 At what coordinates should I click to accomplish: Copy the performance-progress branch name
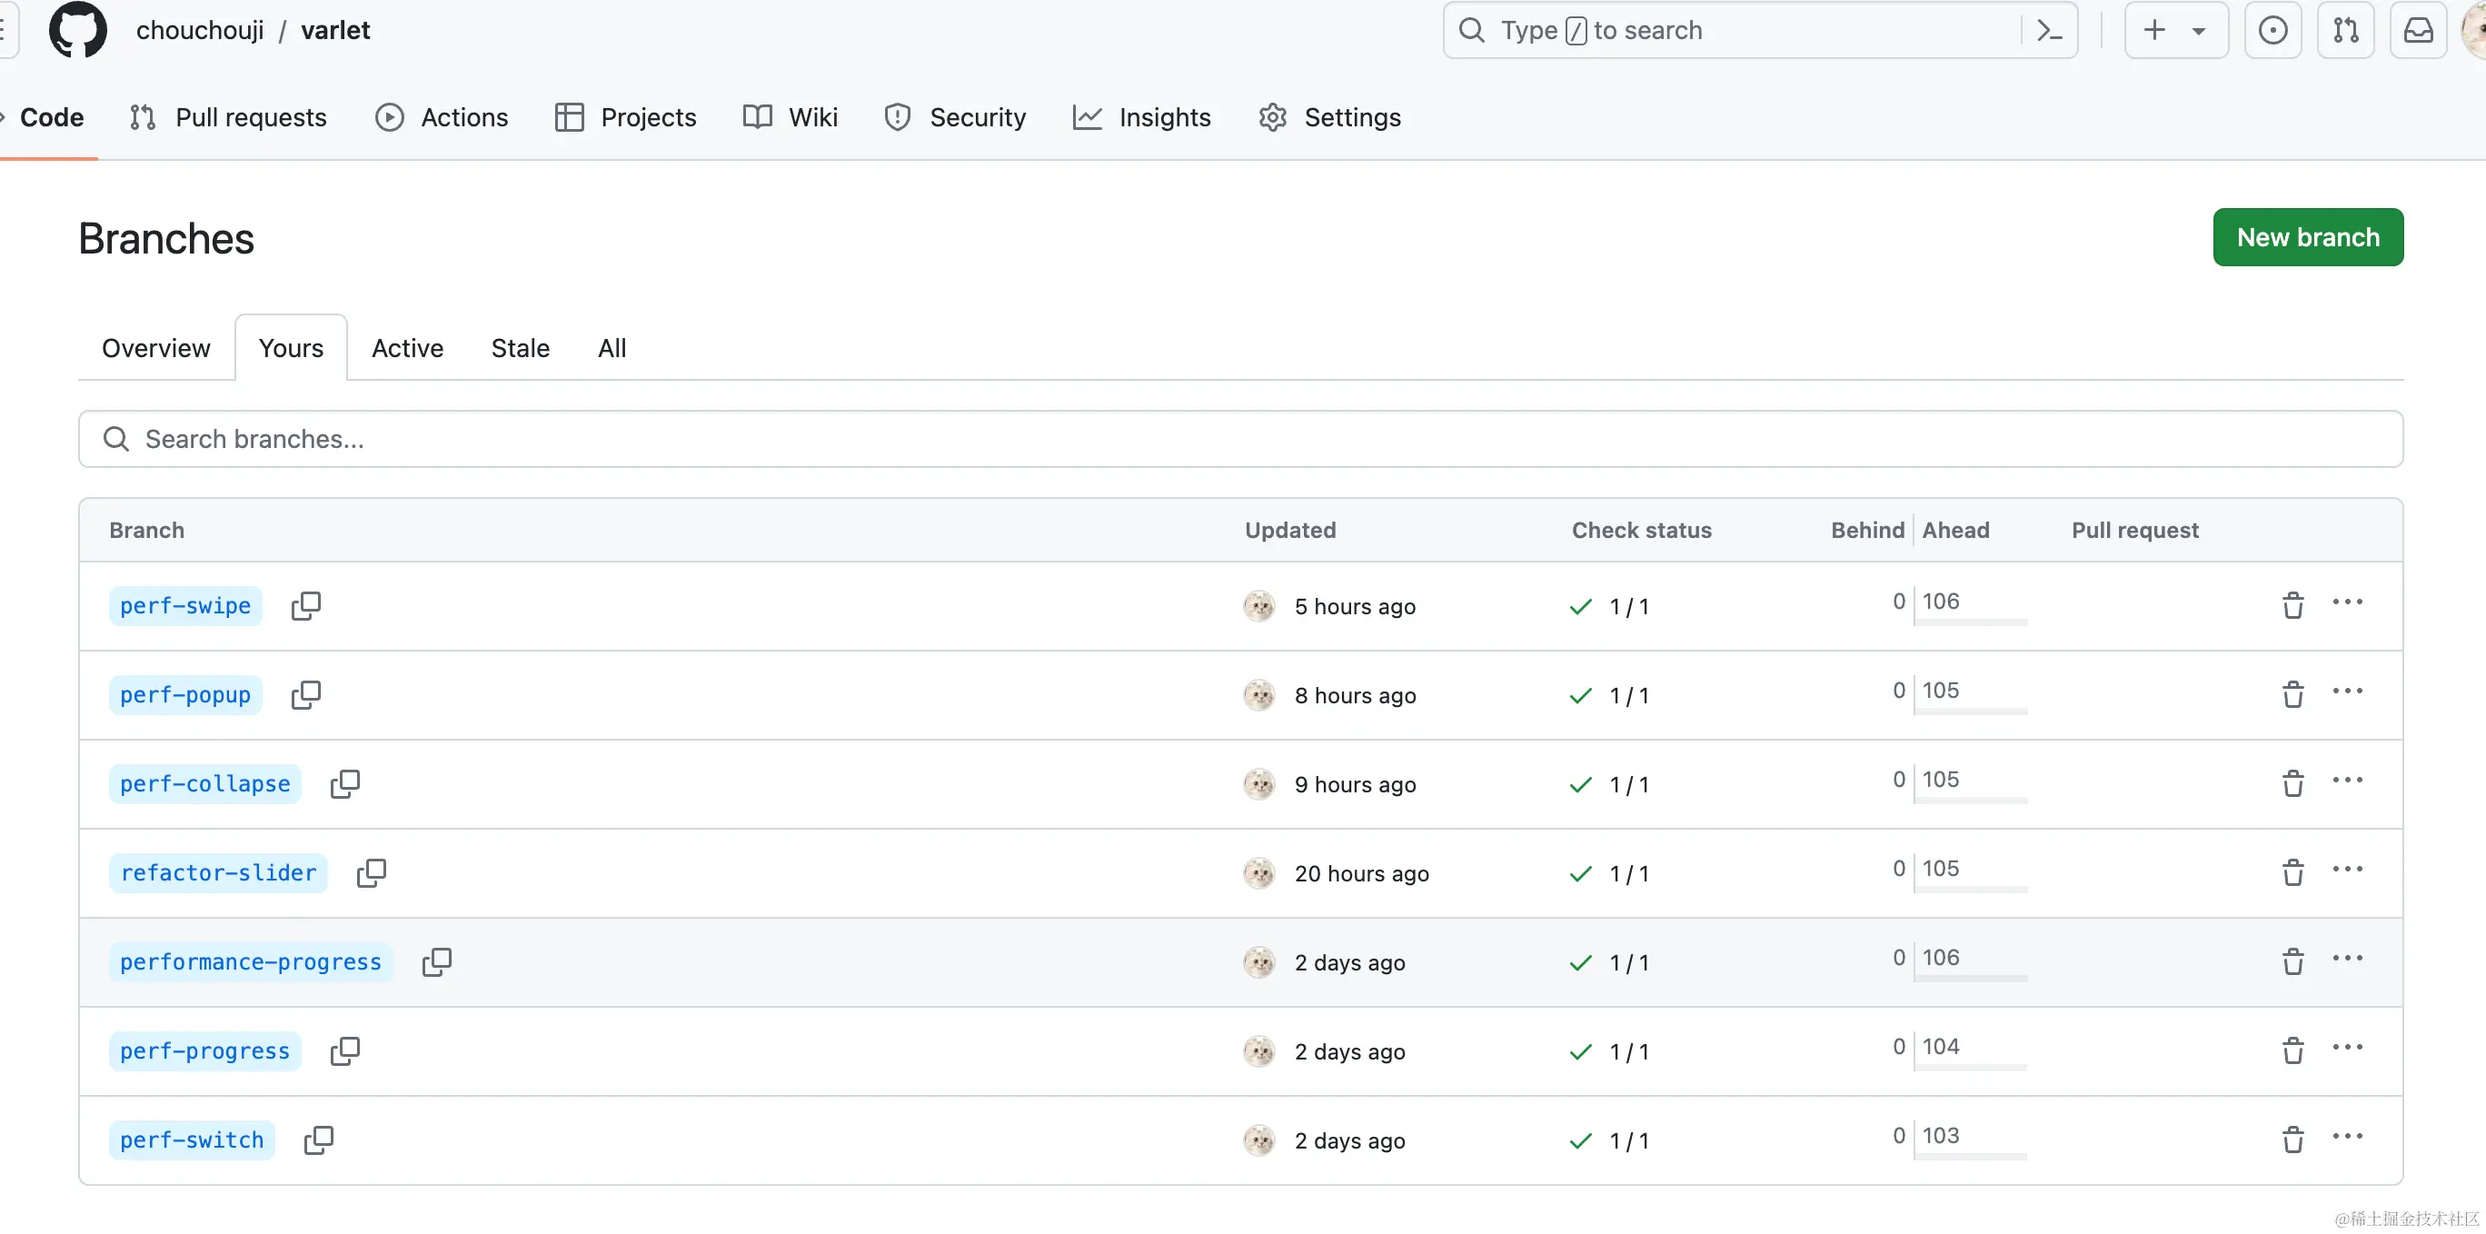(436, 962)
